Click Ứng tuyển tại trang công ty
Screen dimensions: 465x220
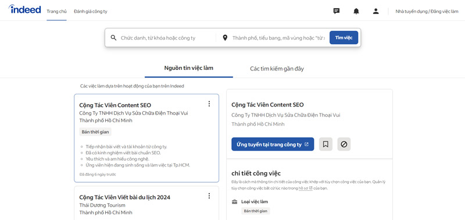pos(273,144)
